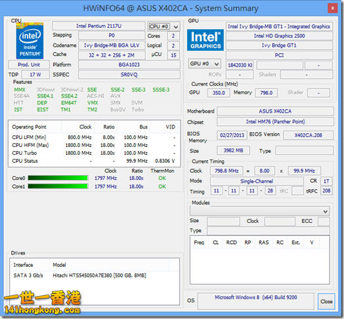The height and width of the screenshot is (319, 344).
Task: Click the Core0 green usage bar
Action: click(x=58, y=178)
